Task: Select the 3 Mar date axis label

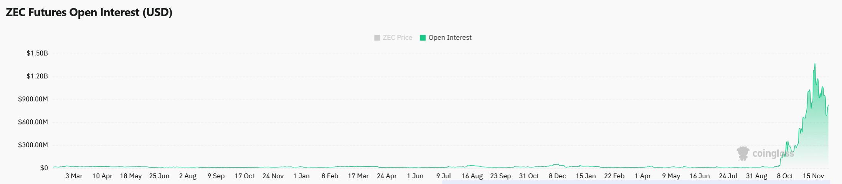Action: [74, 176]
